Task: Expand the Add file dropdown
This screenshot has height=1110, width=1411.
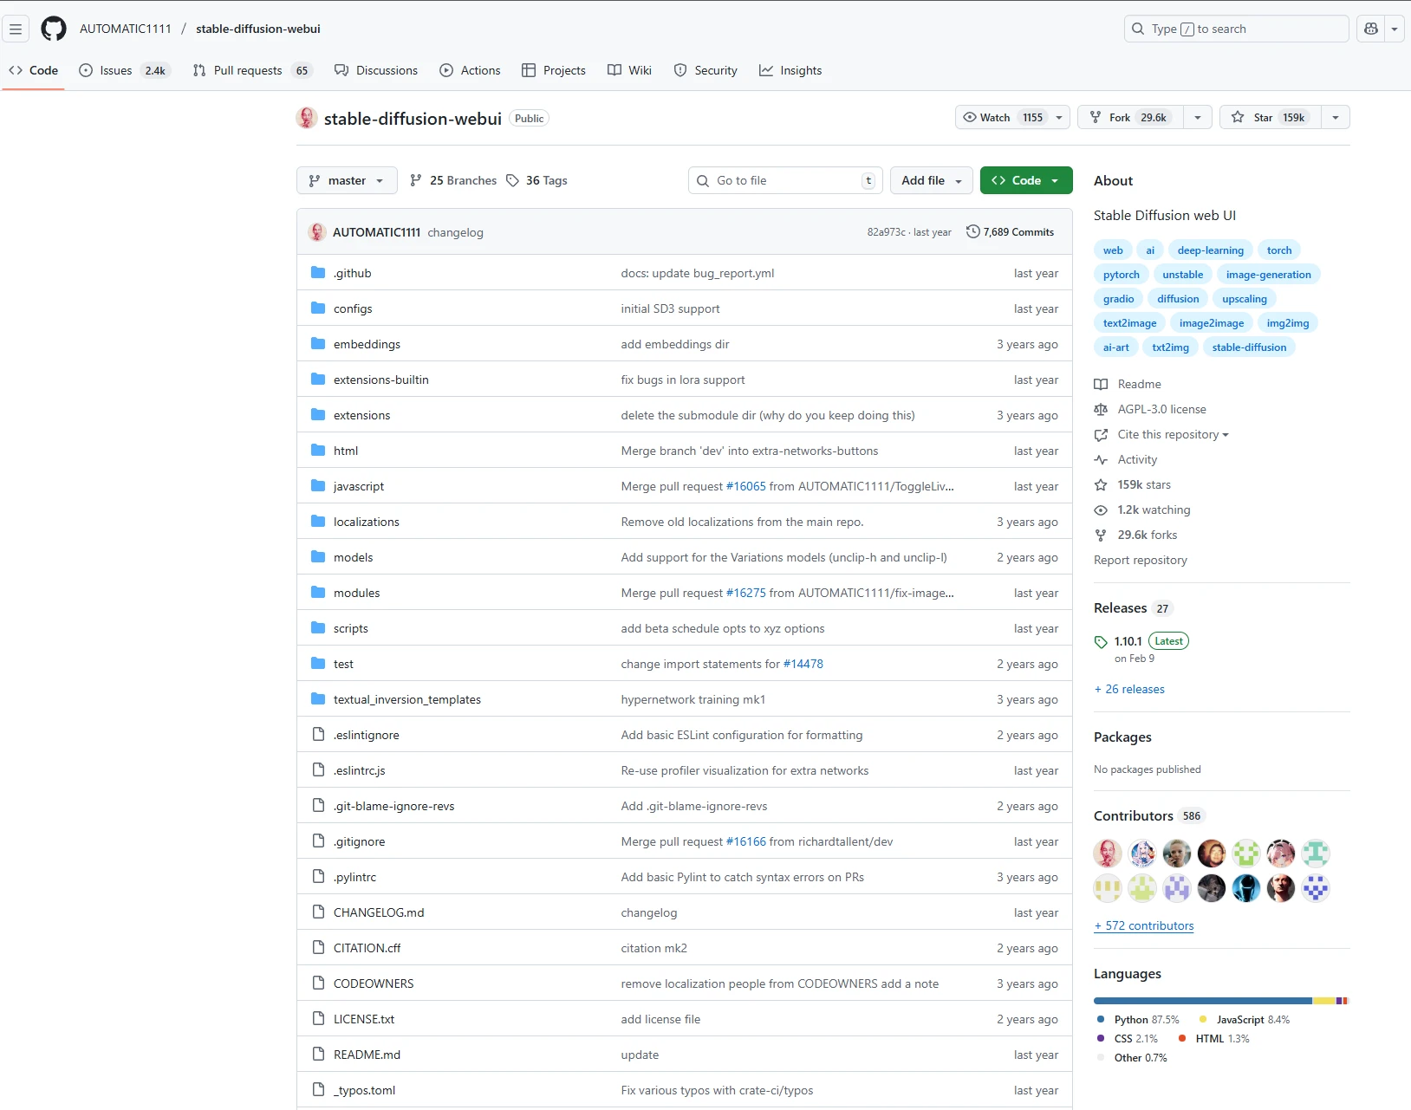Action: [931, 180]
